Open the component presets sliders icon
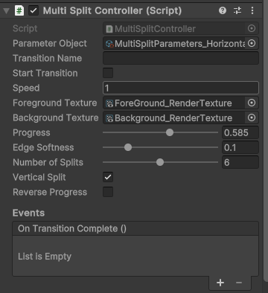 [x=237, y=10]
